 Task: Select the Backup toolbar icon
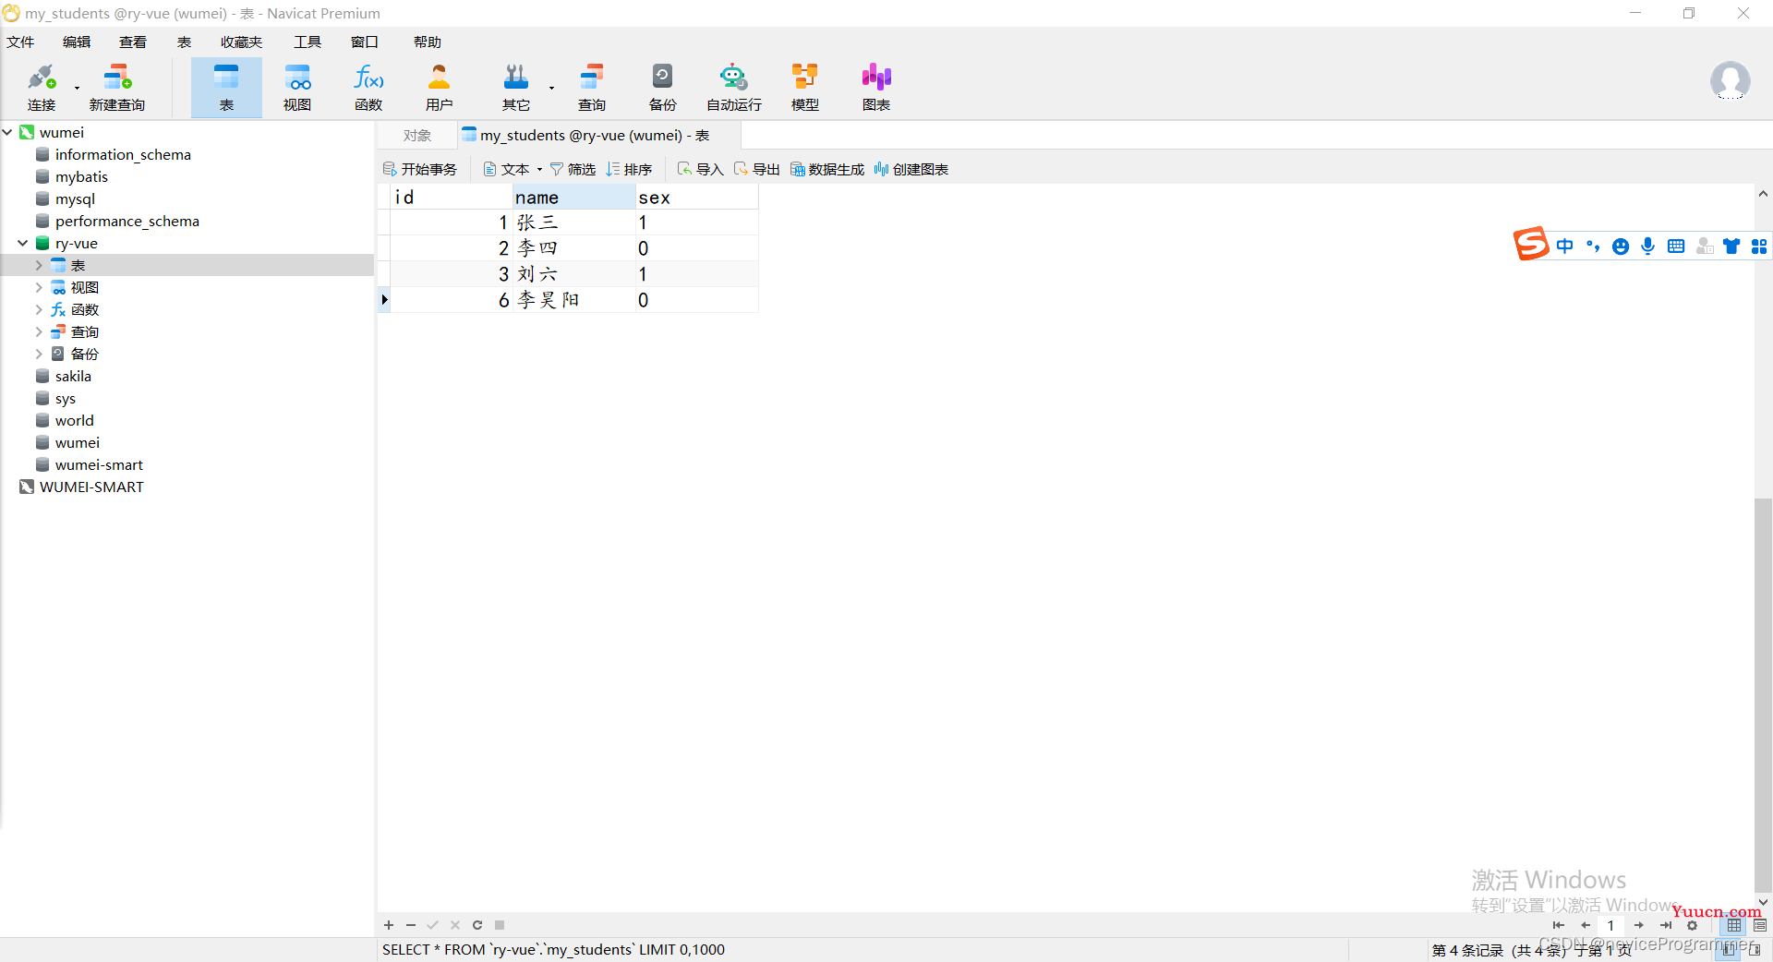pyautogui.click(x=662, y=87)
